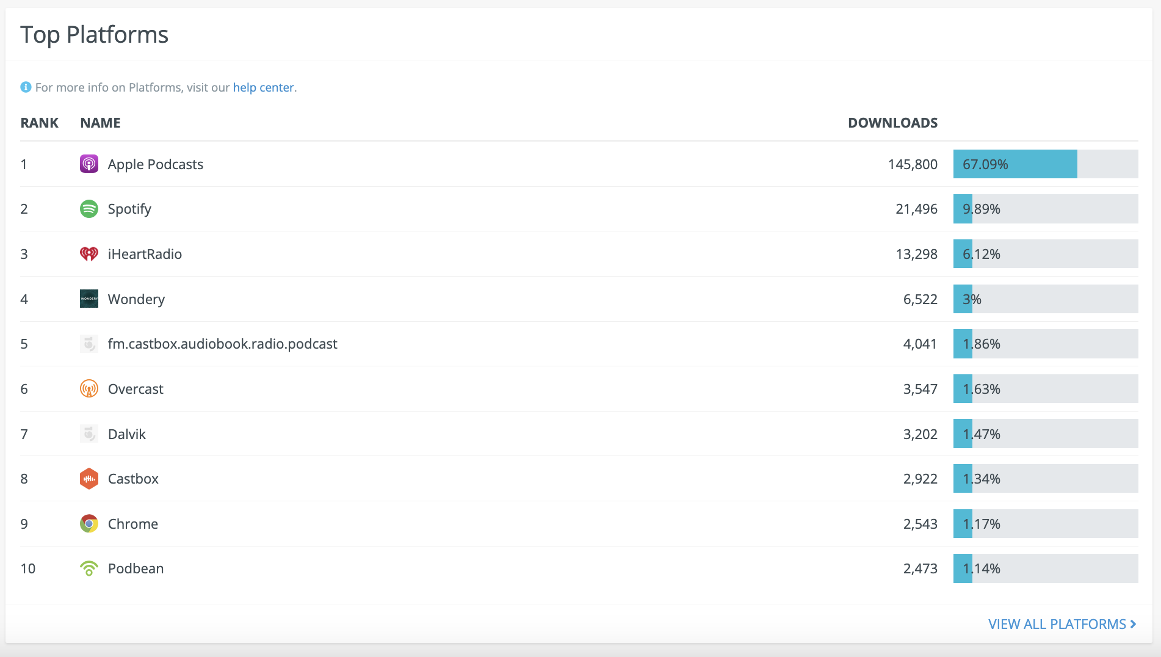
Task: Click the Spotify 9.89% progress bar
Action: coord(1046,209)
